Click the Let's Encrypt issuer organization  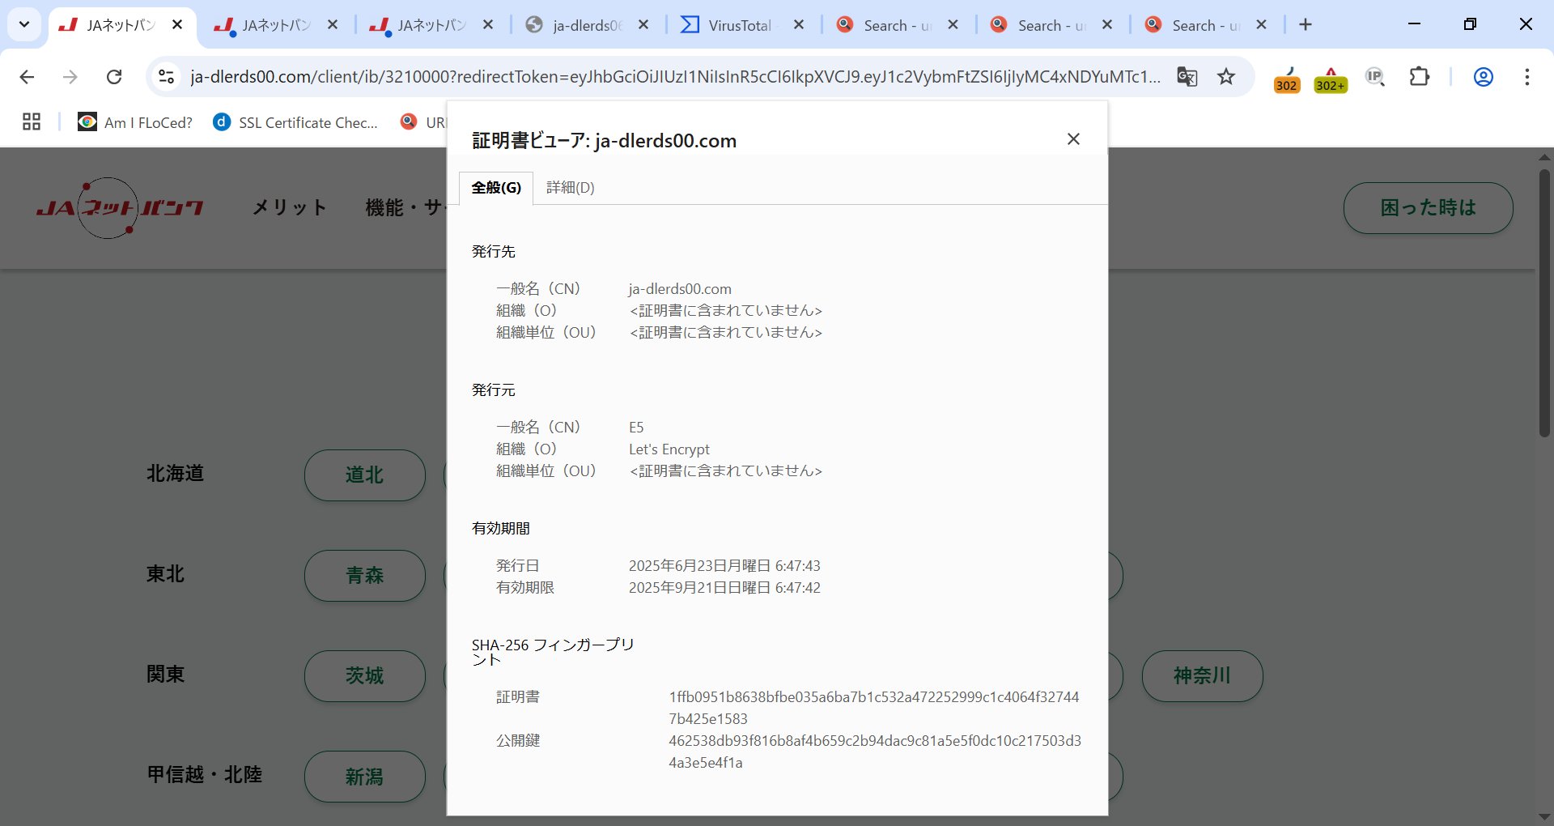coord(669,449)
